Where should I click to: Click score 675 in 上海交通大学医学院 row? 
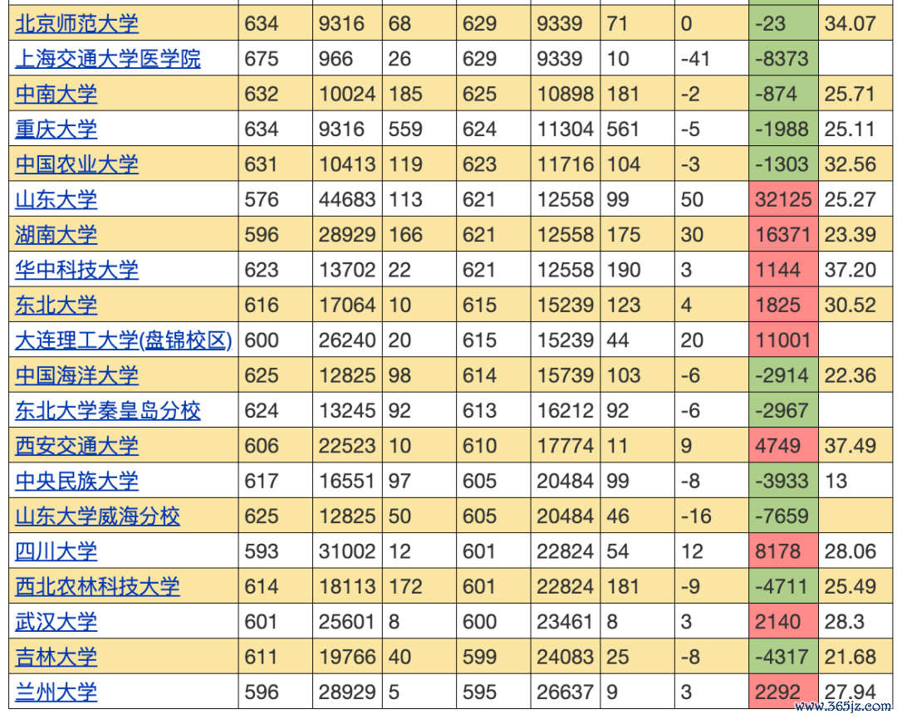(262, 59)
